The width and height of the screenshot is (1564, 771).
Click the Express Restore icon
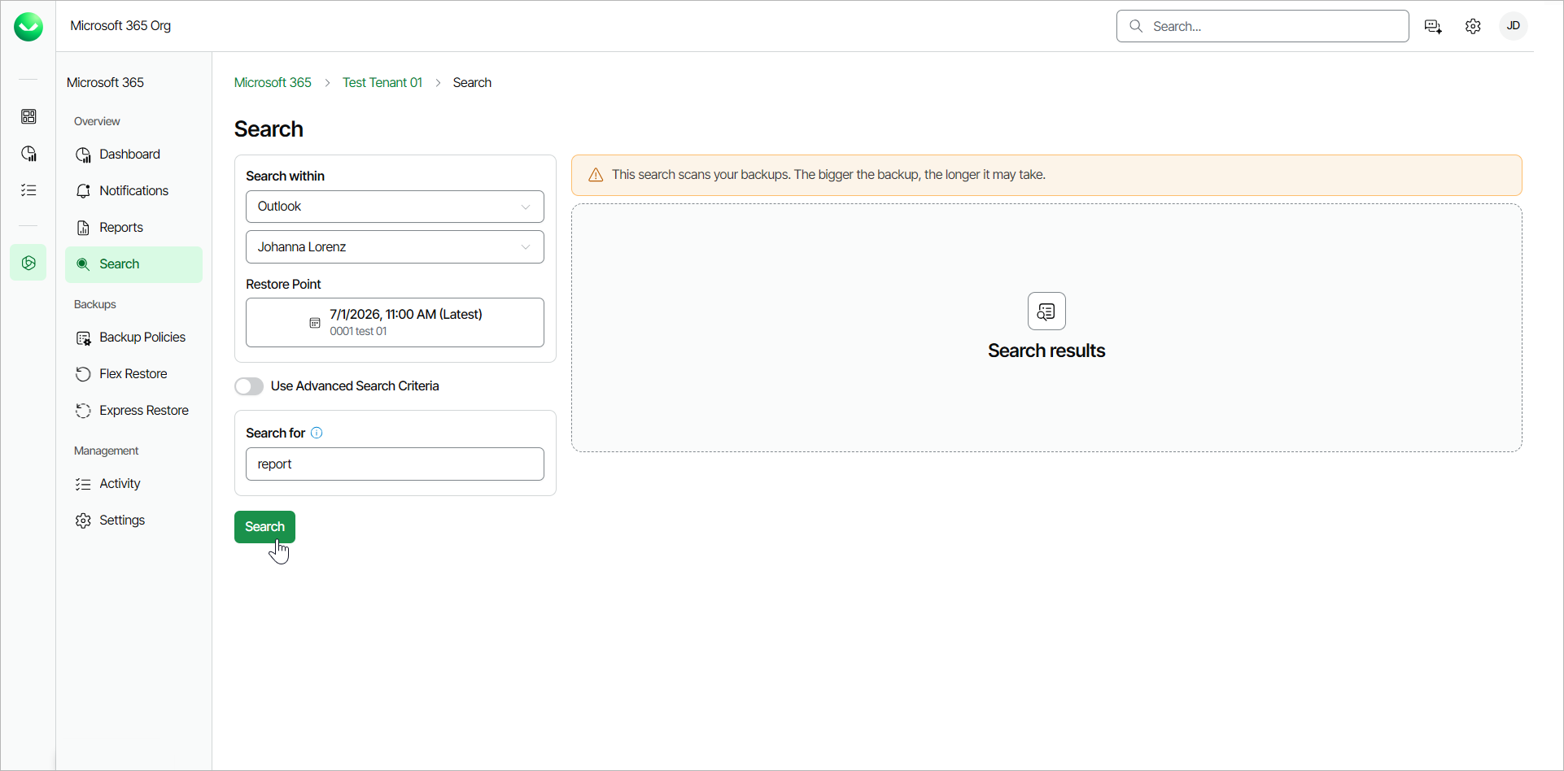tap(83, 411)
